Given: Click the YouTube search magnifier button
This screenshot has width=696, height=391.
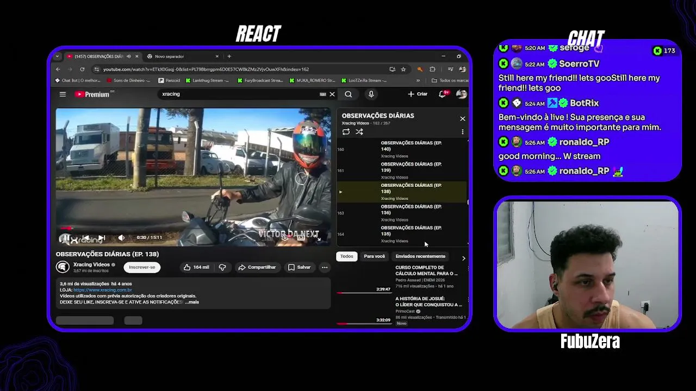Looking at the screenshot, I should 349,94.
